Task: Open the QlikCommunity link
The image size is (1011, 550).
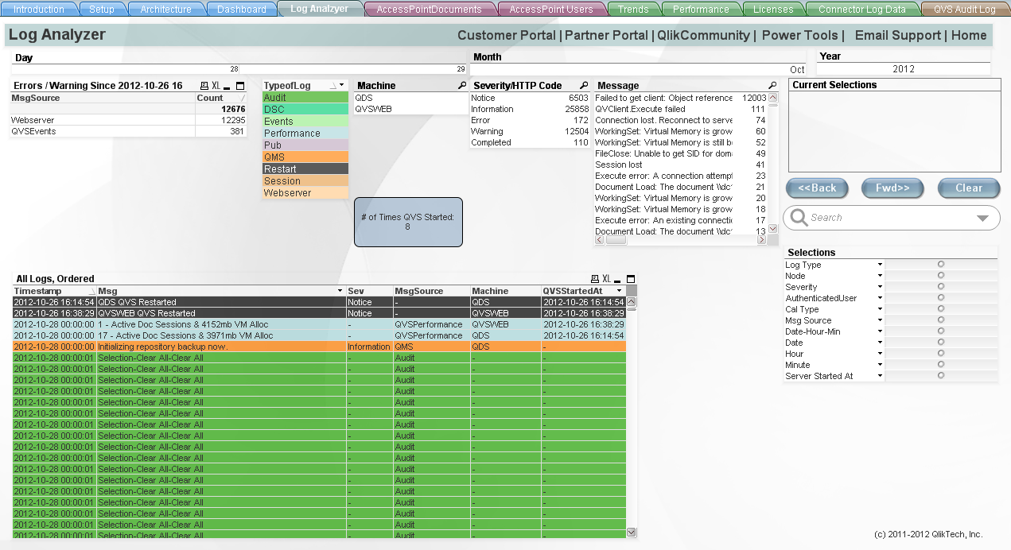Action: pyautogui.click(x=702, y=36)
